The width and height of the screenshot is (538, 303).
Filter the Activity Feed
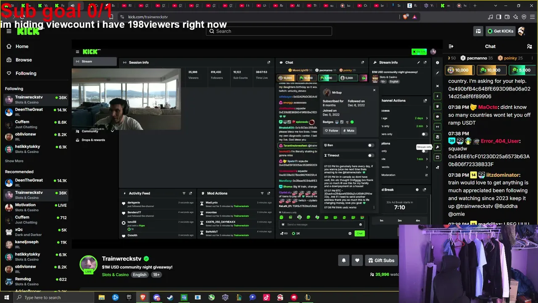coord(184,193)
